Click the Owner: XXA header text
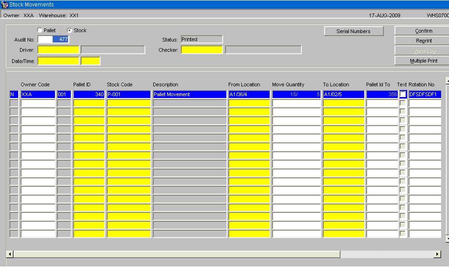The height and width of the screenshot is (280, 449). coord(19,15)
